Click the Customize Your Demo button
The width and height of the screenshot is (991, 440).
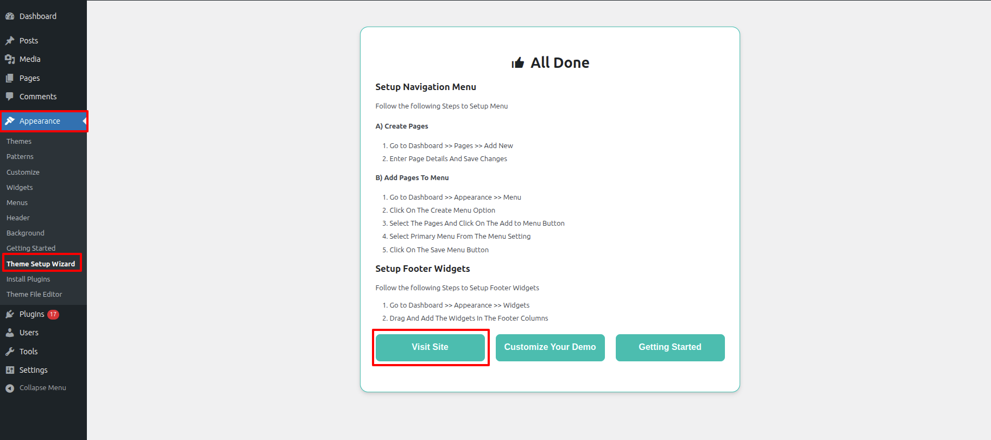550,347
